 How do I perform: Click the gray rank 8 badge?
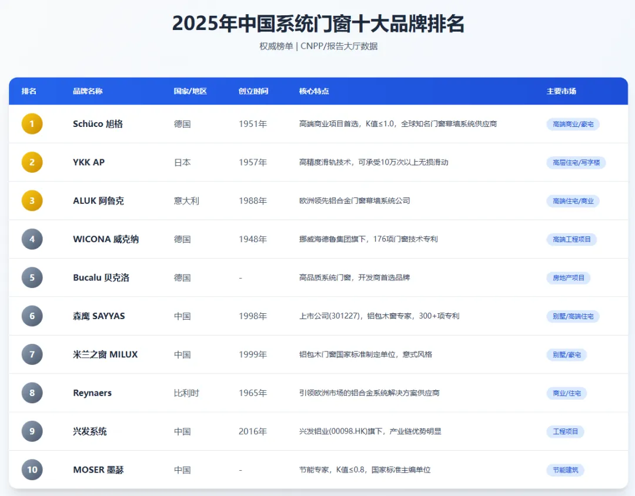[32, 393]
